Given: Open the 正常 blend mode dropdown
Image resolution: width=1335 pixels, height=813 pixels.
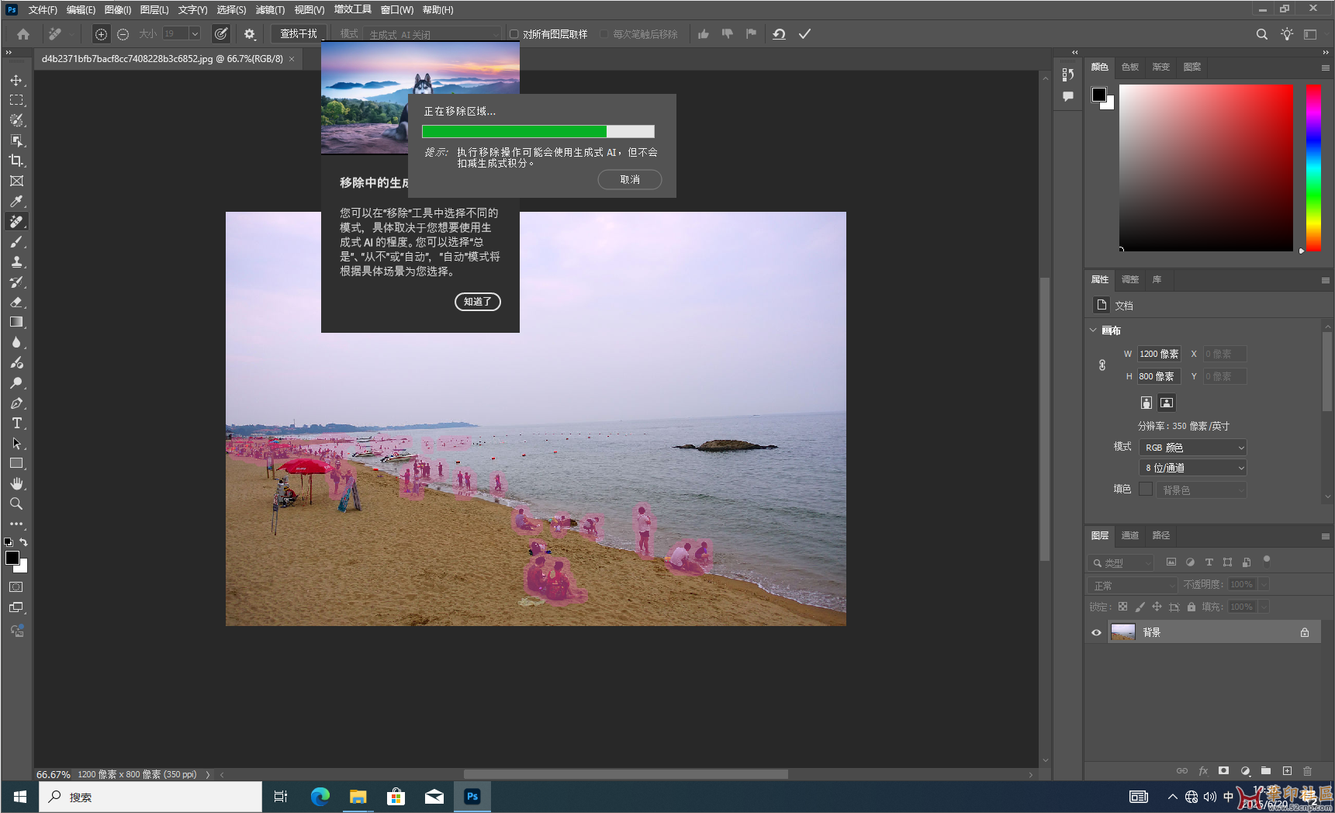Looking at the screenshot, I should [x=1133, y=585].
